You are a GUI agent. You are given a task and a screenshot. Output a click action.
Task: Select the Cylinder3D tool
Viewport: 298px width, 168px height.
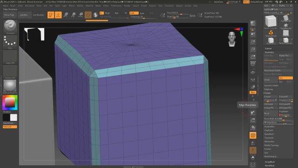[285, 18]
